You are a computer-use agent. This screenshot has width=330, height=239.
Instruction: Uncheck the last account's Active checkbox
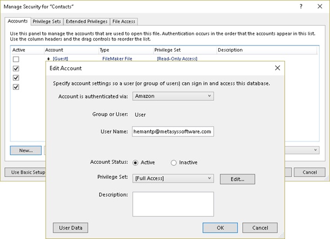[16, 87]
